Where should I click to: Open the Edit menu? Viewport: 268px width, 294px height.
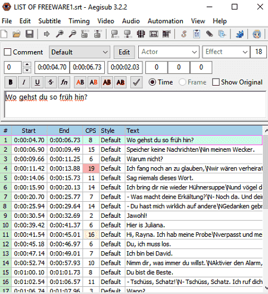click(x=25, y=21)
